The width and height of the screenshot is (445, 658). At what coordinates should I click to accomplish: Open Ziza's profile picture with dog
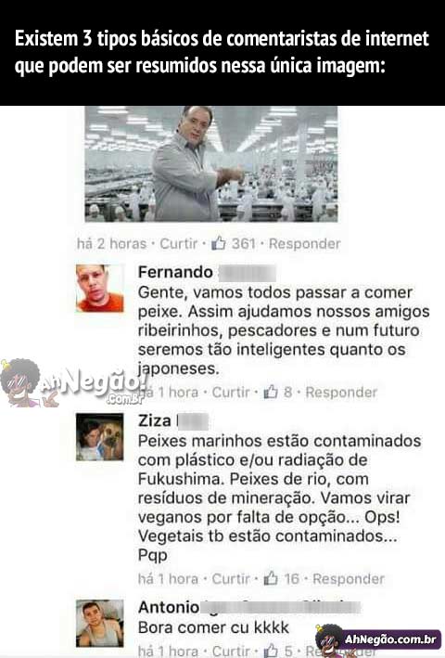[100, 437]
